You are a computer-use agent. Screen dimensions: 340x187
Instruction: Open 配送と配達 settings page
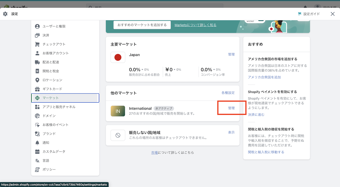pos(65,62)
